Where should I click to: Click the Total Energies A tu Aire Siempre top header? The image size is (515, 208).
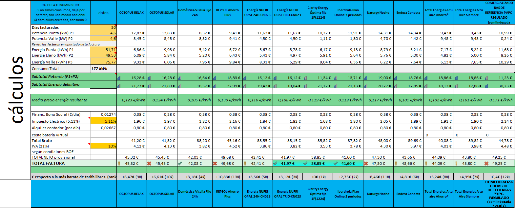pos(469,12)
